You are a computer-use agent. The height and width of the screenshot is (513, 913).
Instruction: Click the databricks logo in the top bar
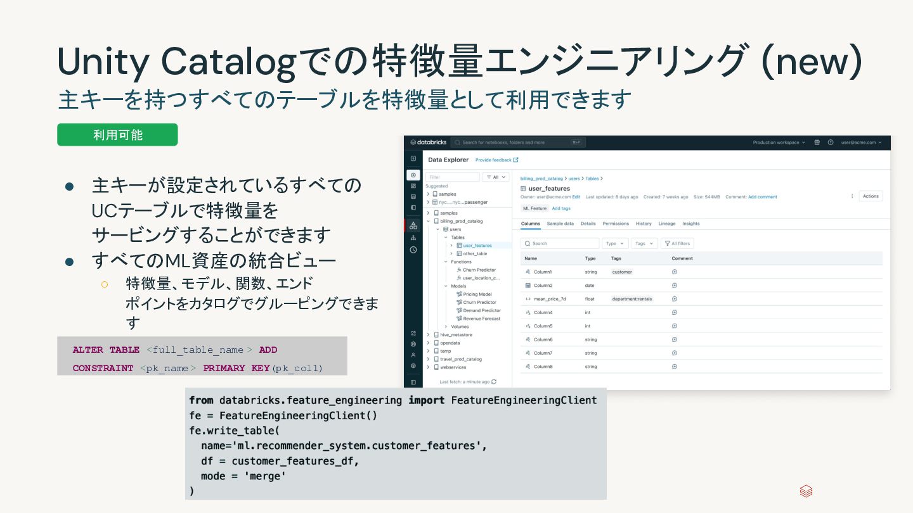pyautogui.click(x=427, y=142)
